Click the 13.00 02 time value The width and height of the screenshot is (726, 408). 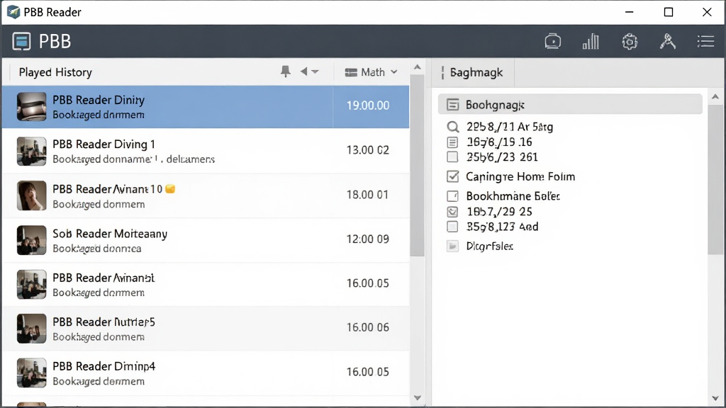tap(368, 150)
